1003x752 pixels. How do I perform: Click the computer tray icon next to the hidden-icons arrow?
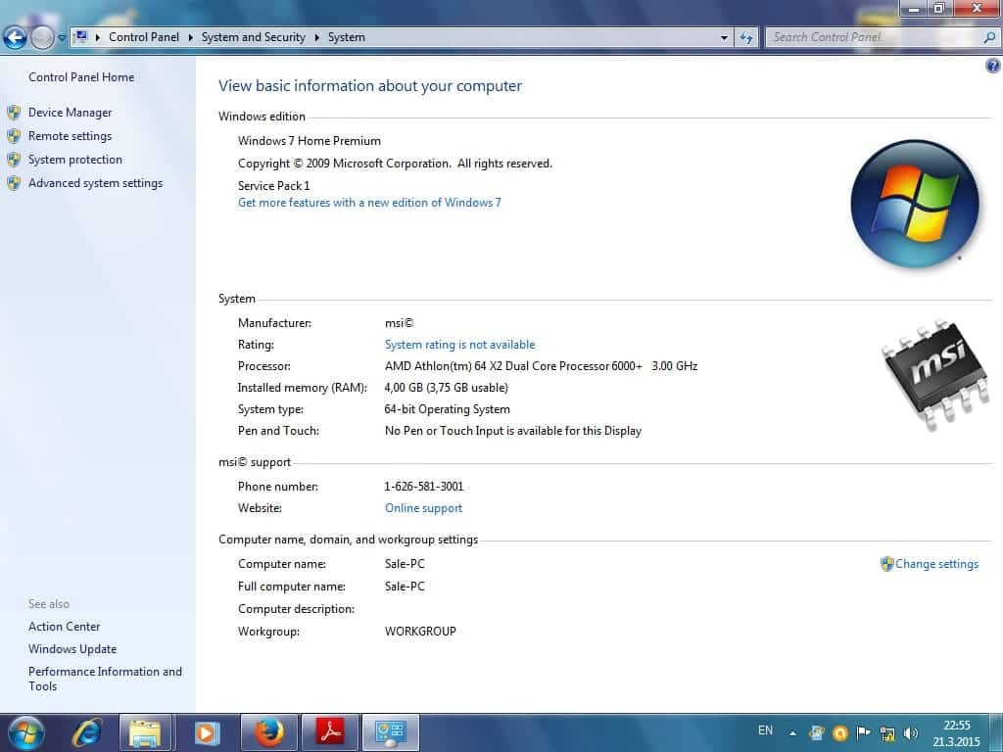[x=816, y=733]
